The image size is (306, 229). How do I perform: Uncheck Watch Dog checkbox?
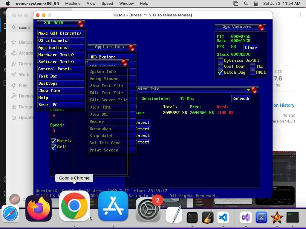point(220,72)
